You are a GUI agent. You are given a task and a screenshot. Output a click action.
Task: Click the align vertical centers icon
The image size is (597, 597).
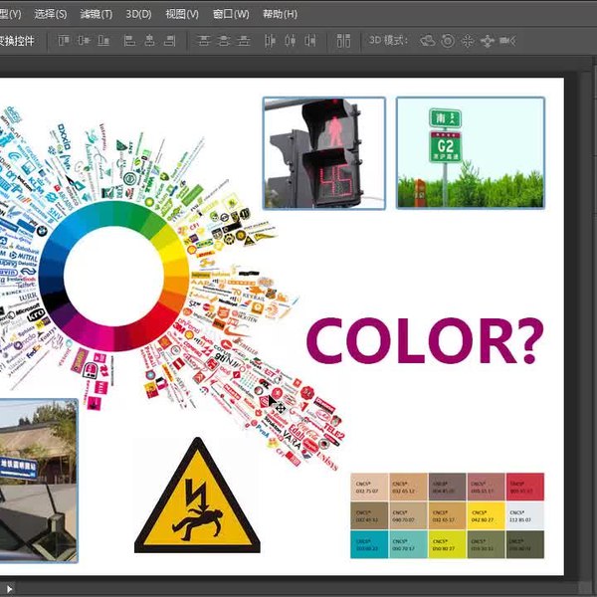click(x=84, y=41)
